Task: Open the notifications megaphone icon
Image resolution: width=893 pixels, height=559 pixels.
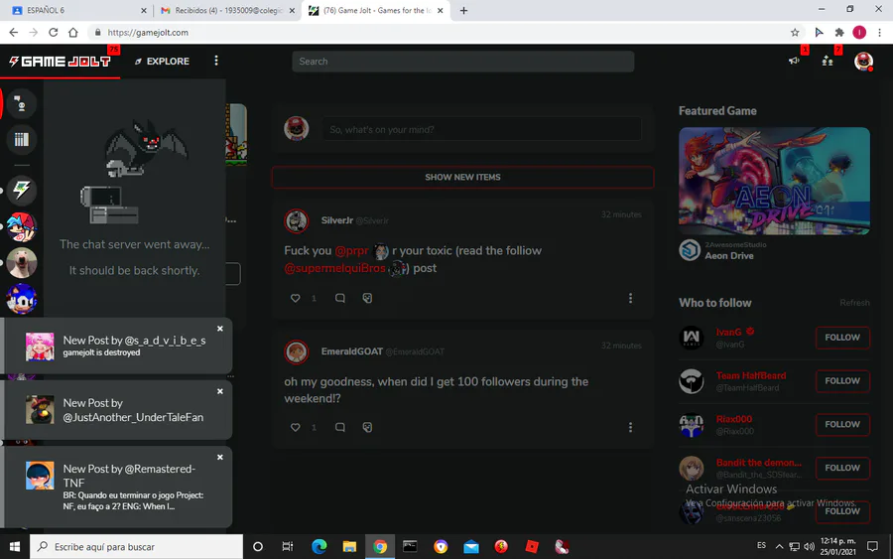Action: [x=794, y=61]
